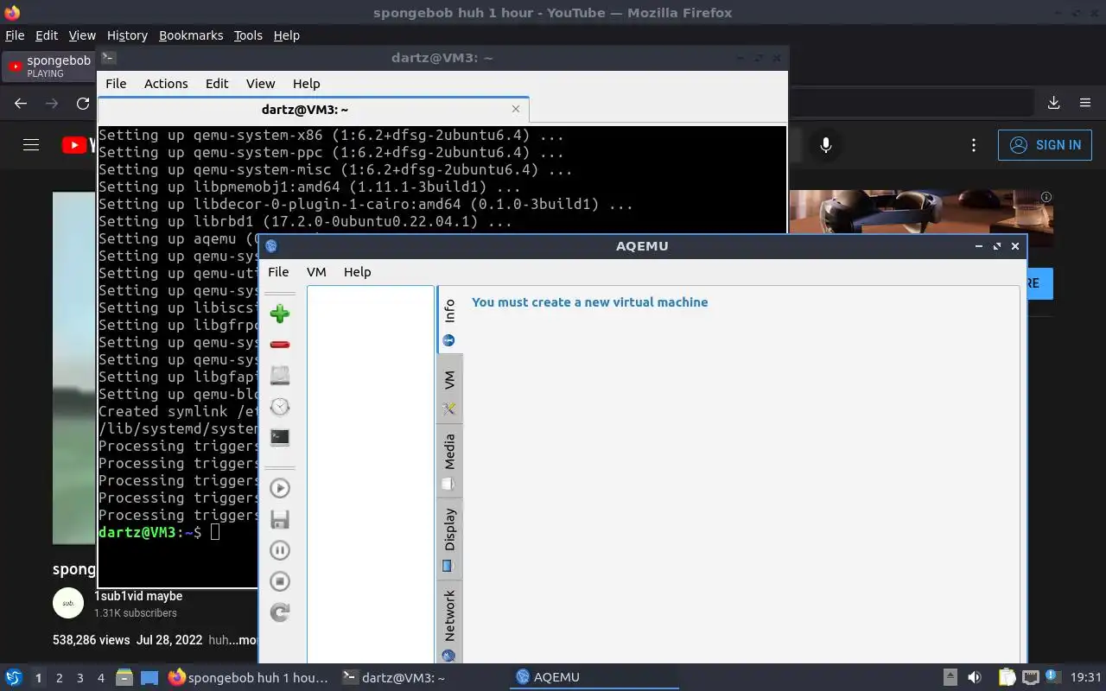Click the AQEMU taskbar entry

point(594,677)
